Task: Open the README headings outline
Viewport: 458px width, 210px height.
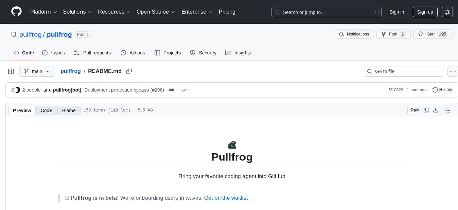Action: (448, 110)
